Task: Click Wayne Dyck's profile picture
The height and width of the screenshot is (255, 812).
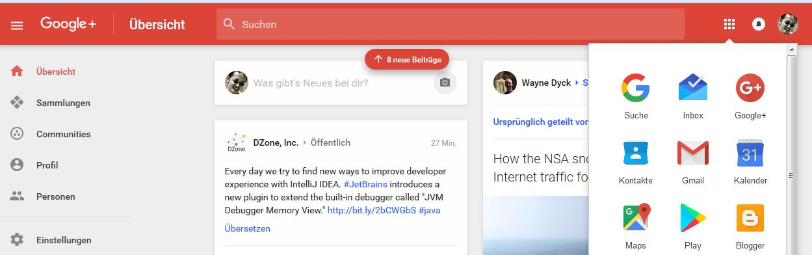Action: (x=505, y=83)
